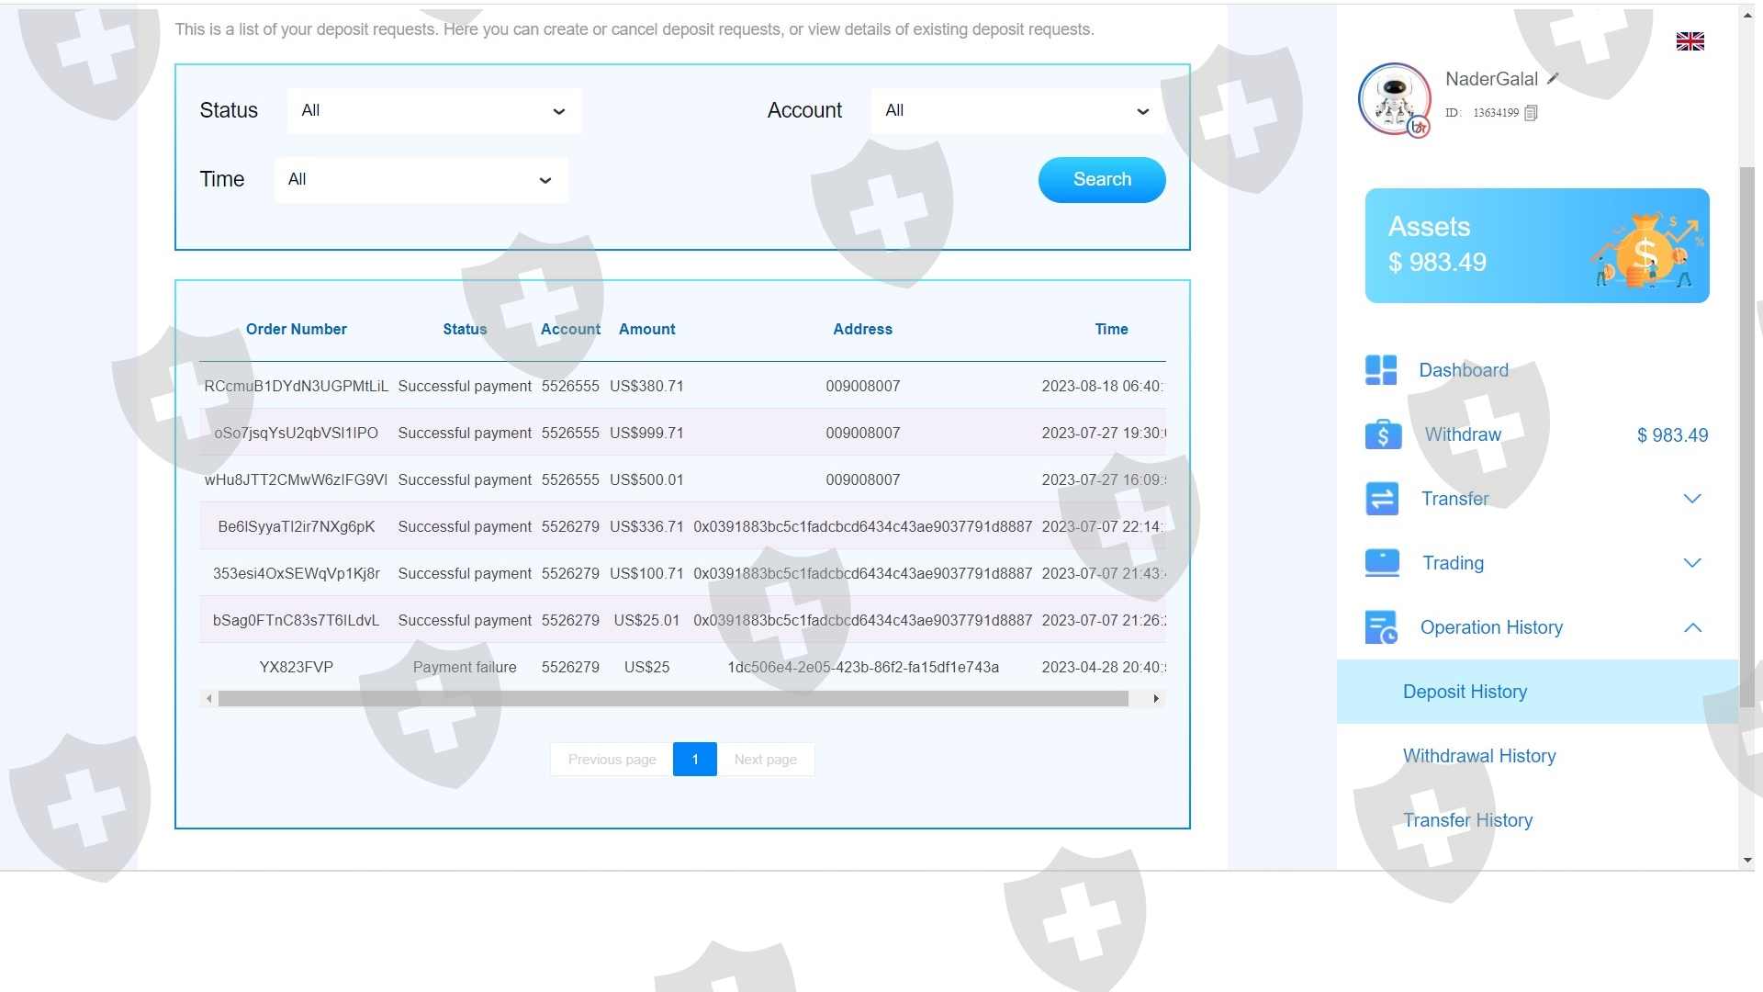Viewport: 1763px width, 992px height.
Task: Click the UK flag language icon
Action: point(1690,41)
